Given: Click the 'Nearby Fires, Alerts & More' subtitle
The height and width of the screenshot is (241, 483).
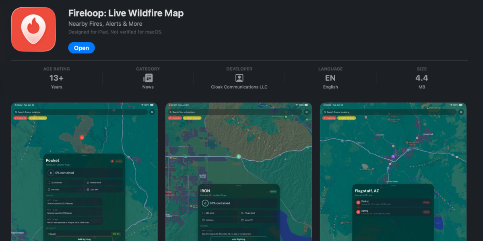Looking at the screenshot, I should pos(105,24).
